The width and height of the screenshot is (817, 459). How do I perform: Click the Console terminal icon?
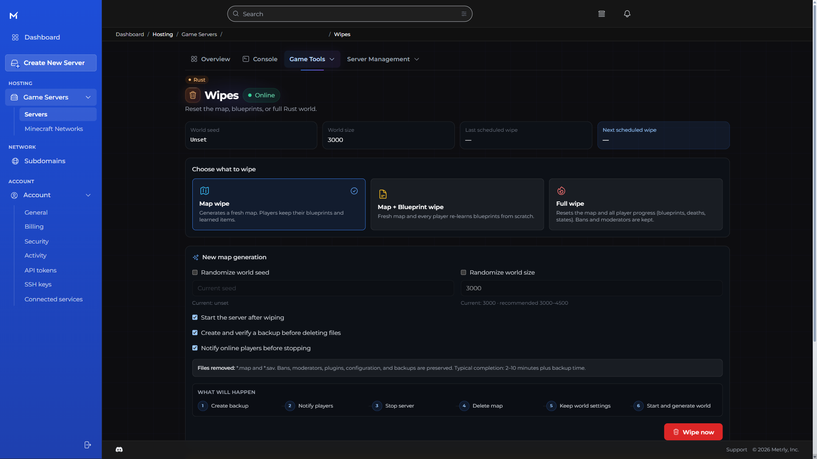[x=246, y=59]
